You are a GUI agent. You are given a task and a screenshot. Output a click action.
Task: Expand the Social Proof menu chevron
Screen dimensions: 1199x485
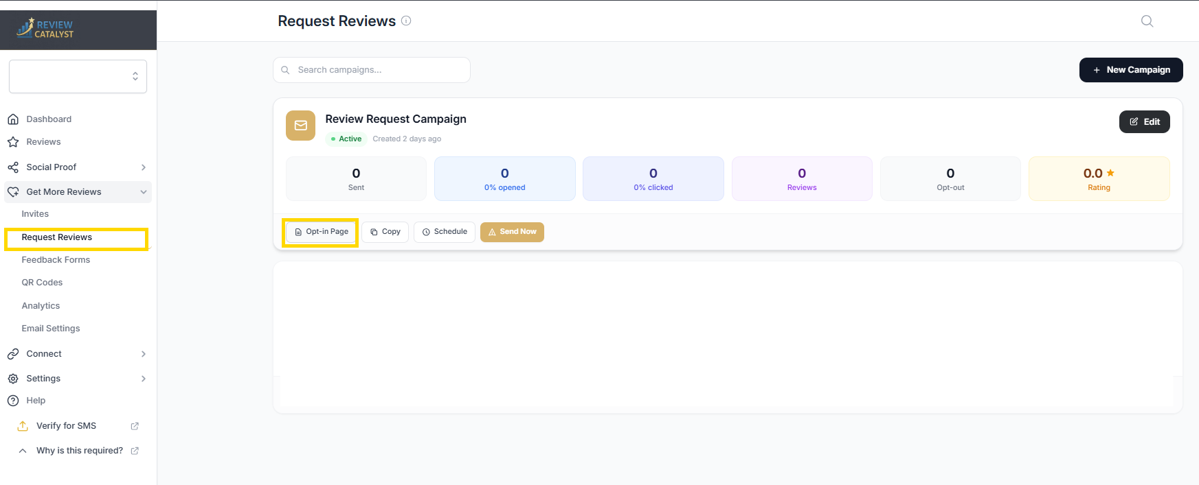click(x=143, y=167)
